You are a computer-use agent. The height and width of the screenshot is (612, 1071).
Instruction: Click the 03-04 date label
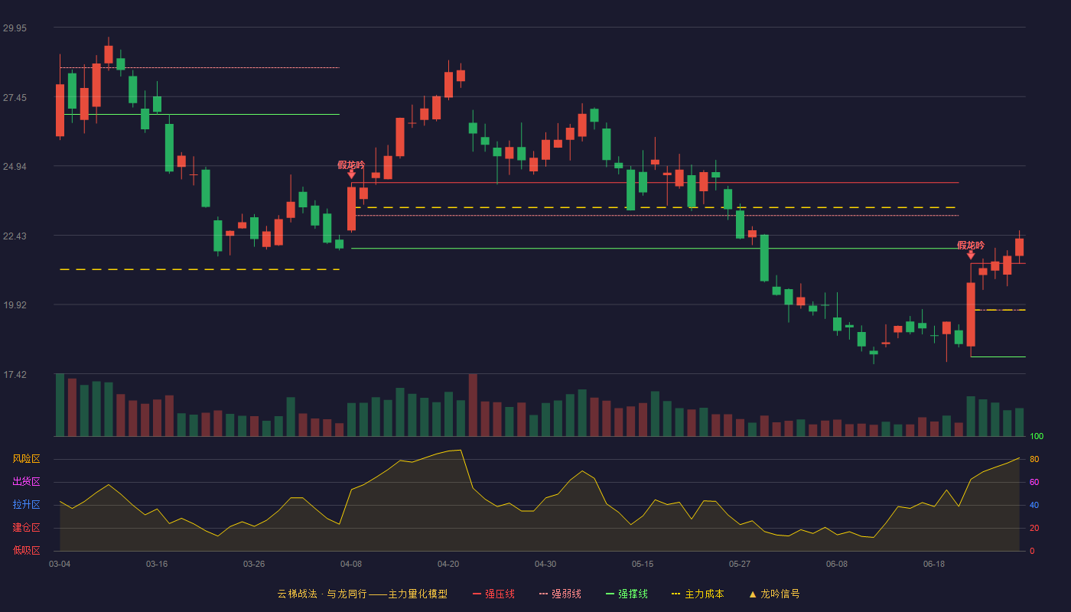coord(60,564)
